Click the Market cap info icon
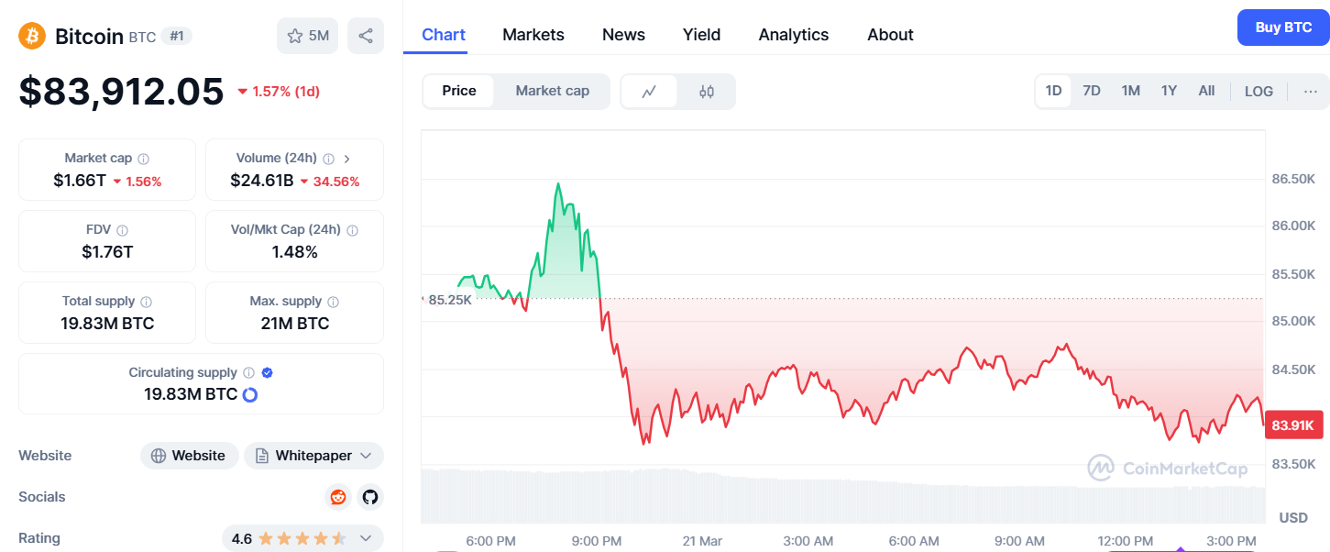Viewport: 1330px width, 552px height. [x=144, y=159]
